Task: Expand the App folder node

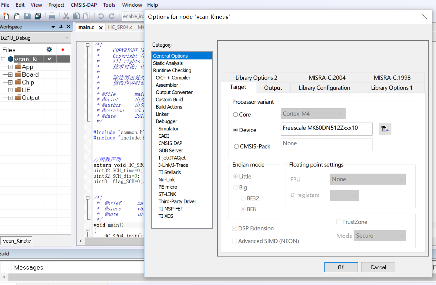Action: tap(10, 67)
